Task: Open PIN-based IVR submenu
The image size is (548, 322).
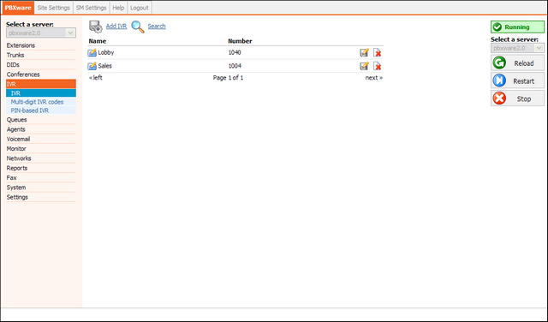Action: [x=41, y=110]
